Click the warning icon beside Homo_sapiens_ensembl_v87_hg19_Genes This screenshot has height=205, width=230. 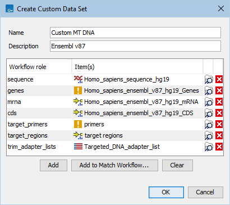tap(78, 90)
